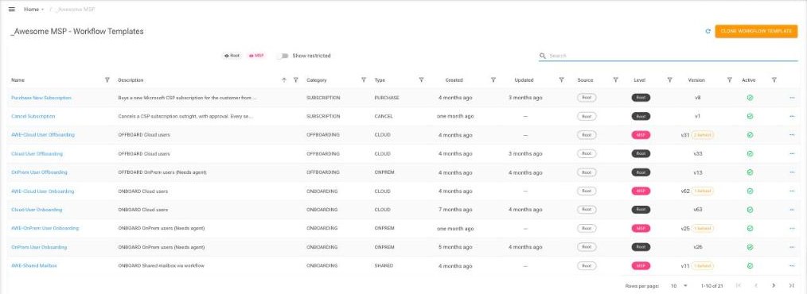The image size is (807, 294).
Task: Open the AWE-Cloud User Offboarding template
Action: pos(43,134)
